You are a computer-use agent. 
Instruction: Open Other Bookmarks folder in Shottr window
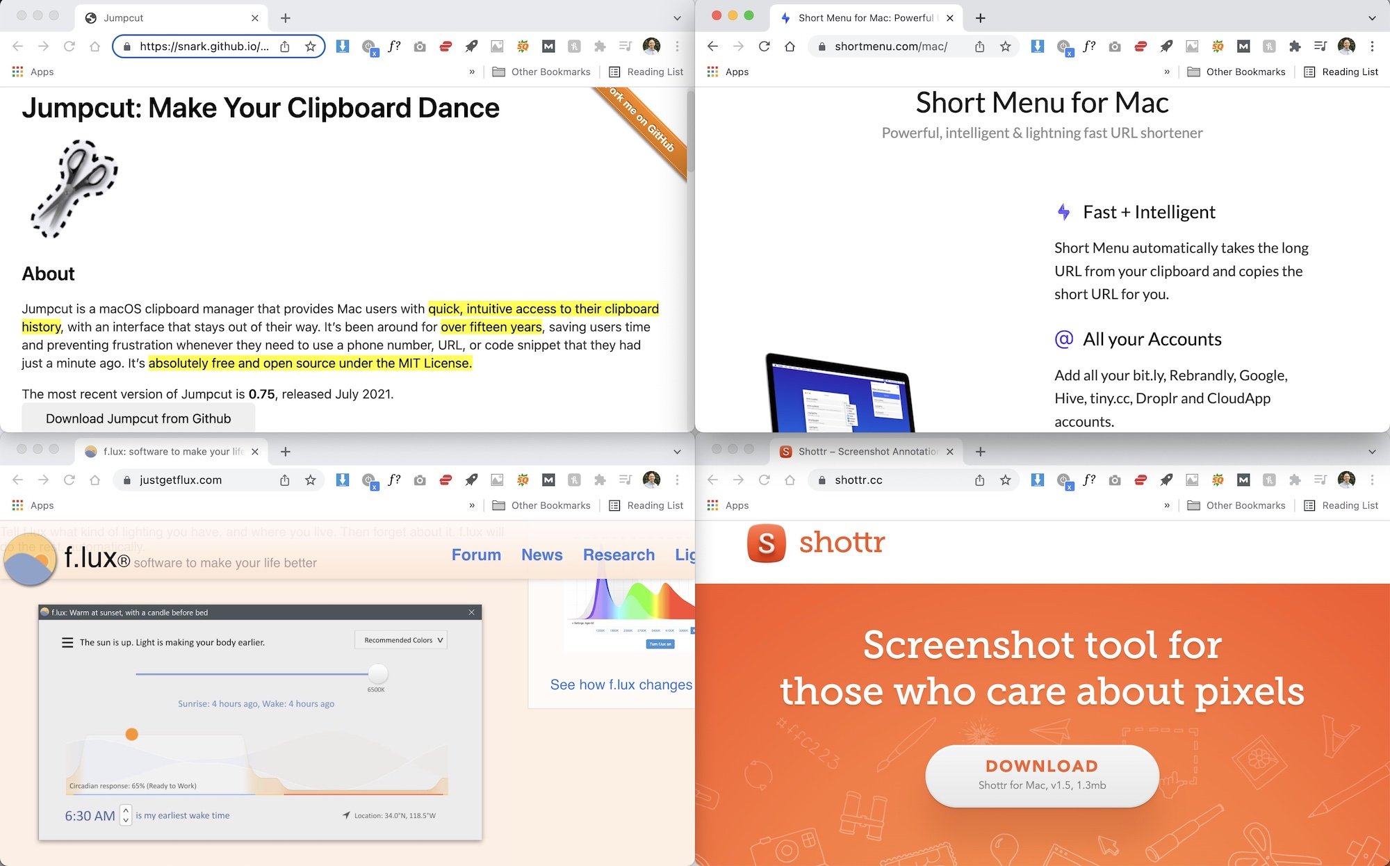click(x=1236, y=505)
